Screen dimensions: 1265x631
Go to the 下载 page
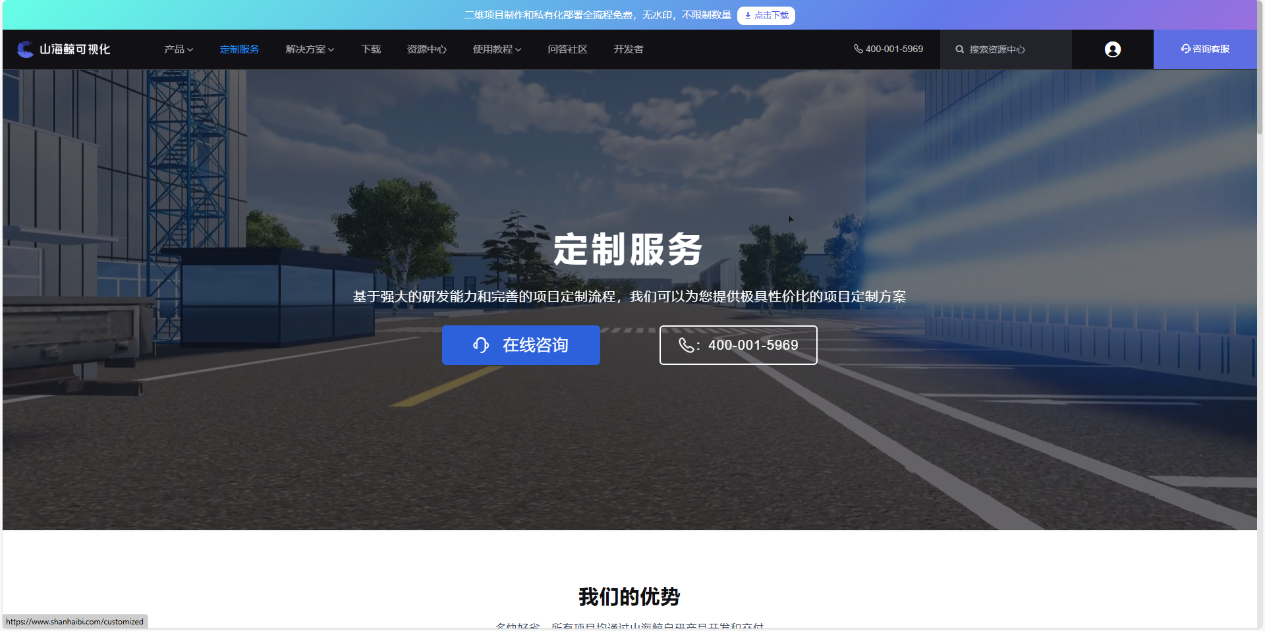pos(371,49)
